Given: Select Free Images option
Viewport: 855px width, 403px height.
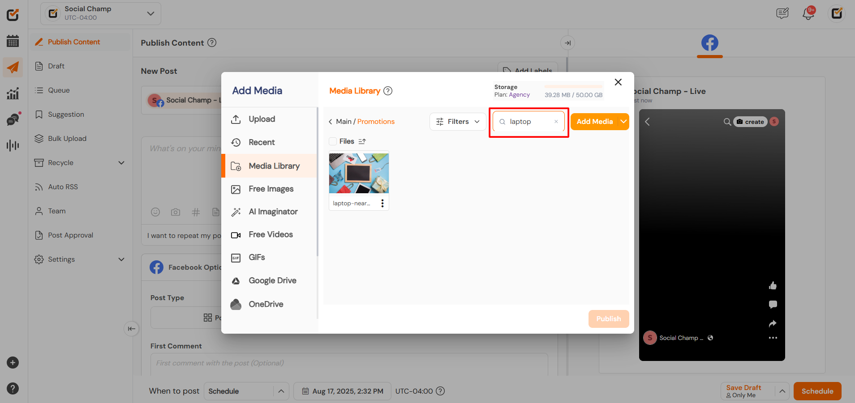Looking at the screenshot, I should coord(269,189).
